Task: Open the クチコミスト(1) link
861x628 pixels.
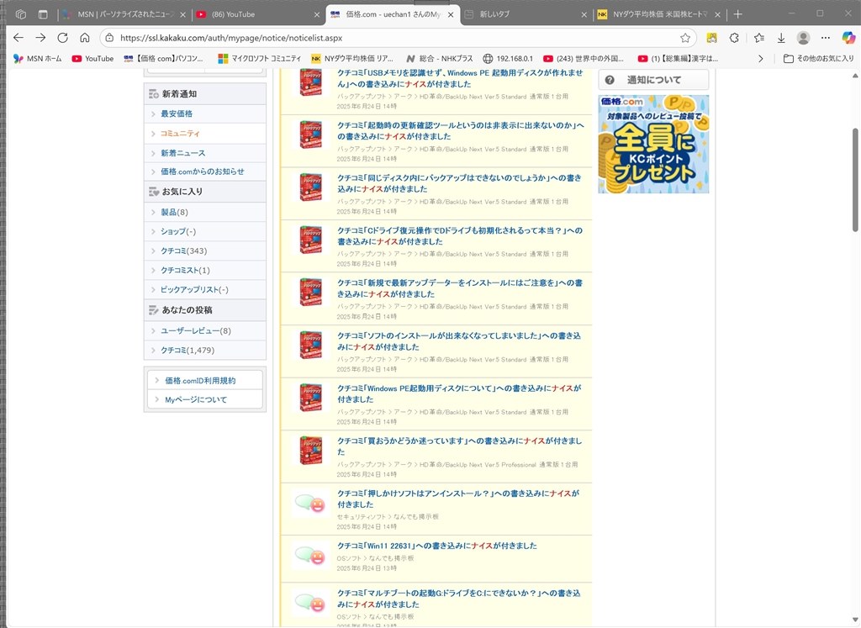Action: pyautogui.click(x=185, y=270)
